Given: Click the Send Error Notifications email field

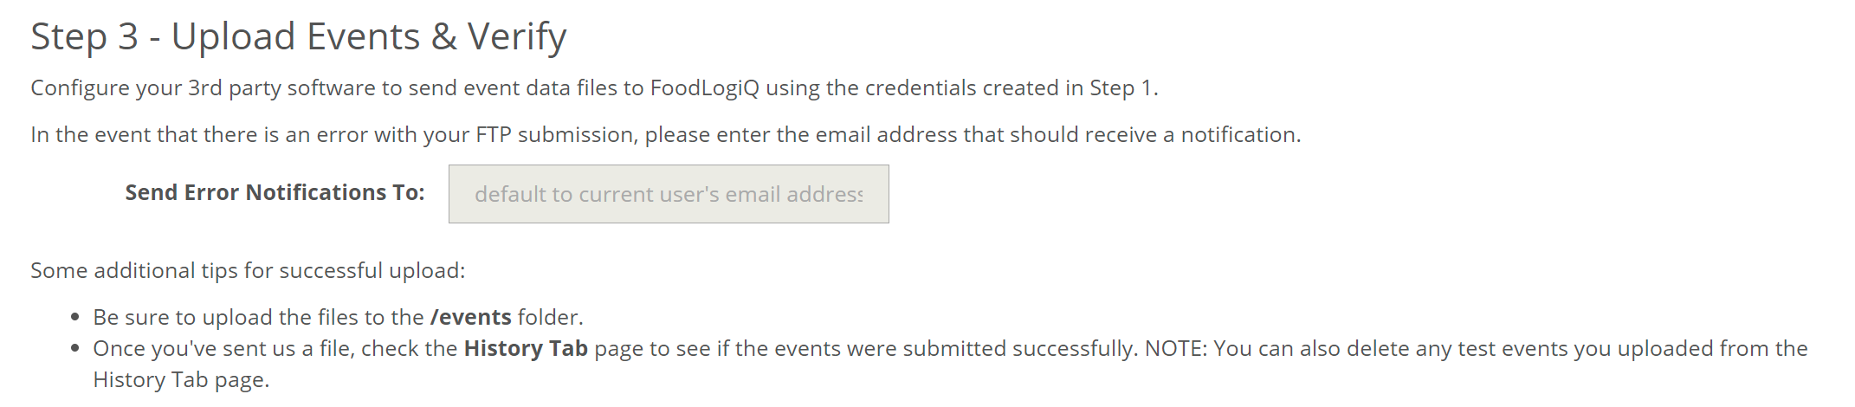Looking at the screenshot, I should [669, 194].
